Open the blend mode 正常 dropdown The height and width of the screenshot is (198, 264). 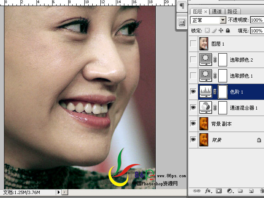[208, 20]
